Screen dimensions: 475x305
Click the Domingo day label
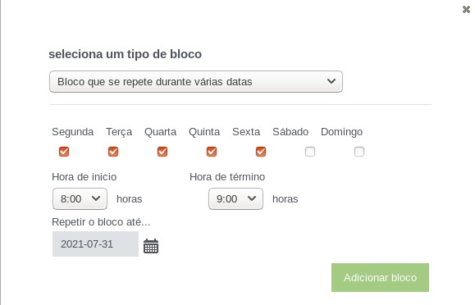tap(342, 132)
